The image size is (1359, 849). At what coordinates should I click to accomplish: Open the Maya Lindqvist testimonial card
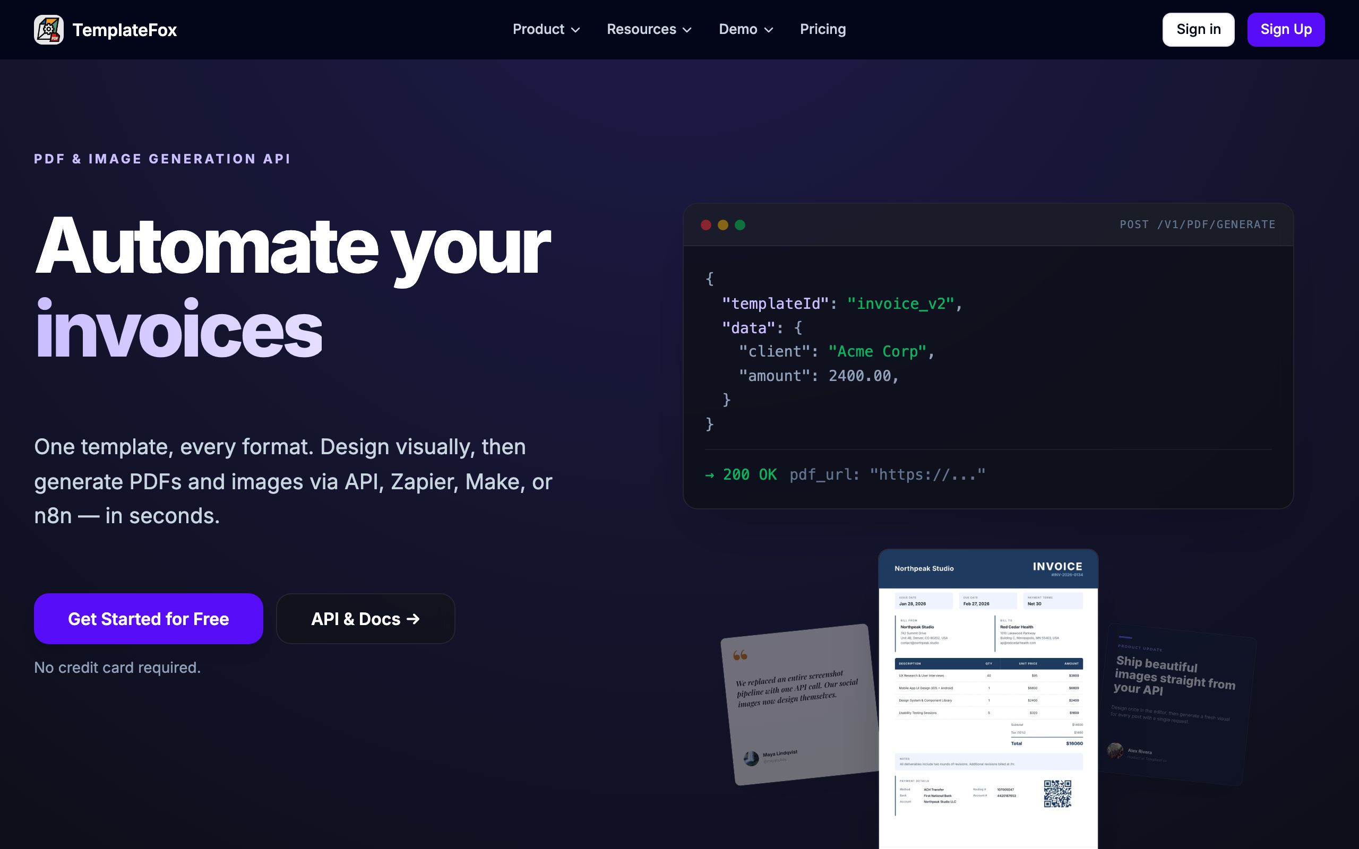800,705
